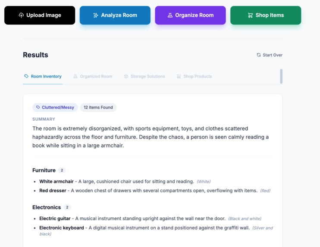
Task: Click the Electronics category heading
Action: point(47,207)
